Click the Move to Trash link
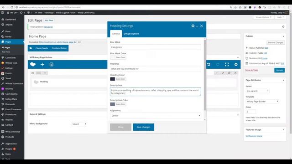292x164 pixels. [251, 70]
